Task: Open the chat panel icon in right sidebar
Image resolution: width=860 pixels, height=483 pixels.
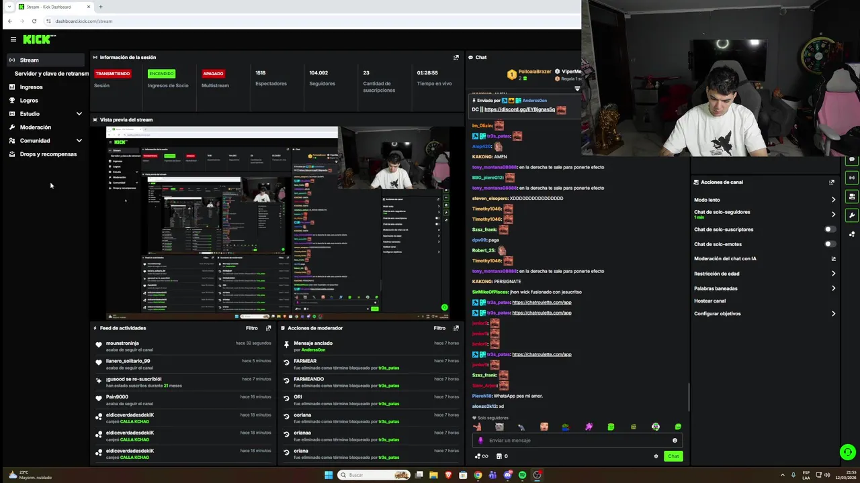Action: (852, 160)
